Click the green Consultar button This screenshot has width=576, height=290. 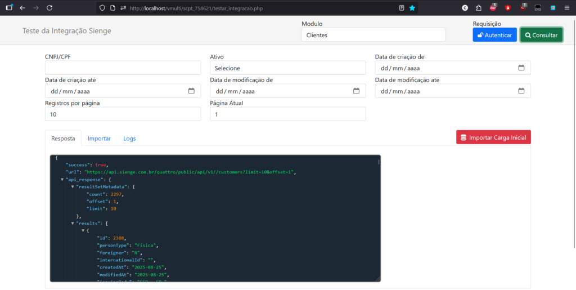point(541,35)
